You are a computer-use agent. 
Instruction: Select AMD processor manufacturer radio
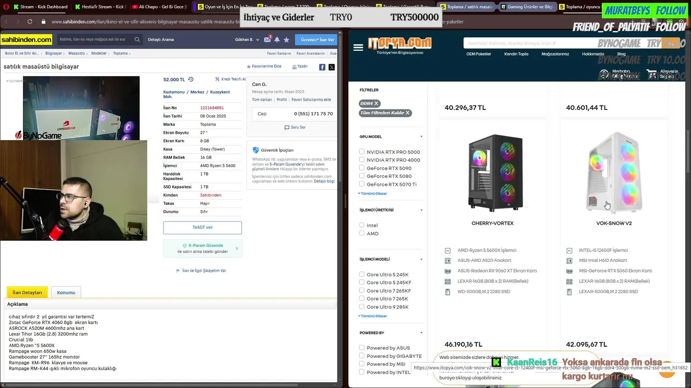coord(362,233)
